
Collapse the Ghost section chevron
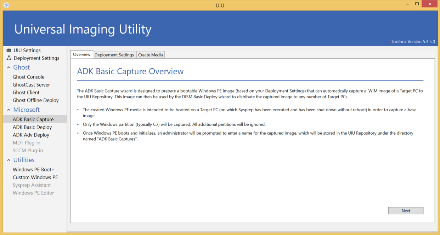[9, 67]
